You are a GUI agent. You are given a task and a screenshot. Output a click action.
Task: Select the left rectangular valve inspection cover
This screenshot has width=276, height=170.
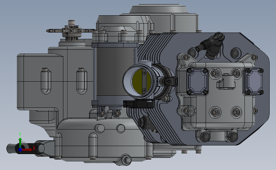click(x=197, y=81)
